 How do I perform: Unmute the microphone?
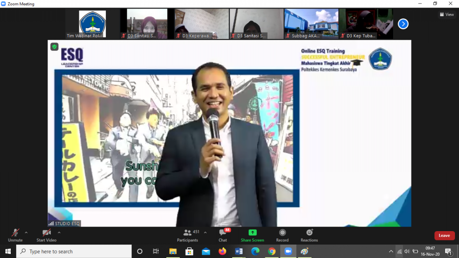15,235
